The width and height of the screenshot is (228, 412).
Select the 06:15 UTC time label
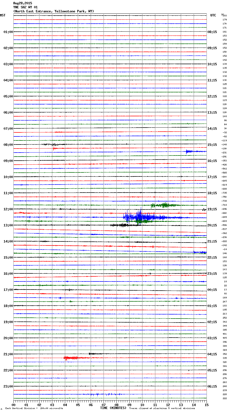(x=212, y=386)
